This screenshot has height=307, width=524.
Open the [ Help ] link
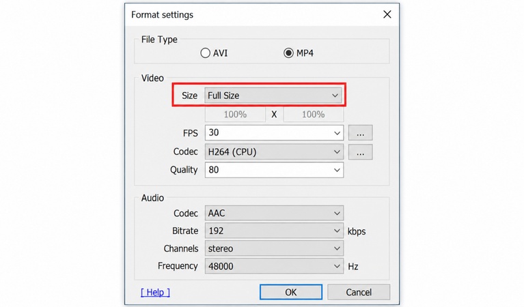(x=155, y=292)
